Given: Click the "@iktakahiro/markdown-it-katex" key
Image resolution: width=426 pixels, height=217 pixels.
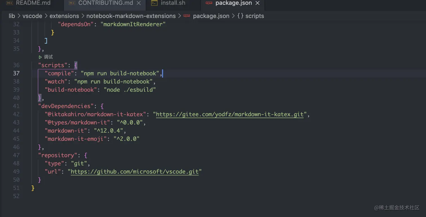Looking at the screenshot, I should point(96,114).
